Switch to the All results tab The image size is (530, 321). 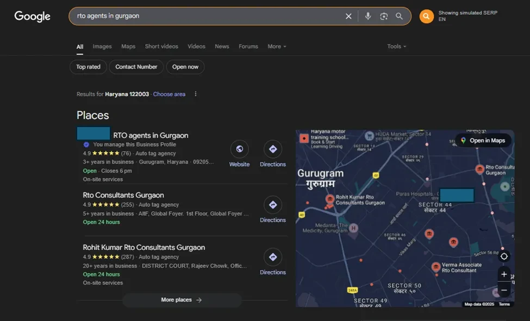pos(80,47)
